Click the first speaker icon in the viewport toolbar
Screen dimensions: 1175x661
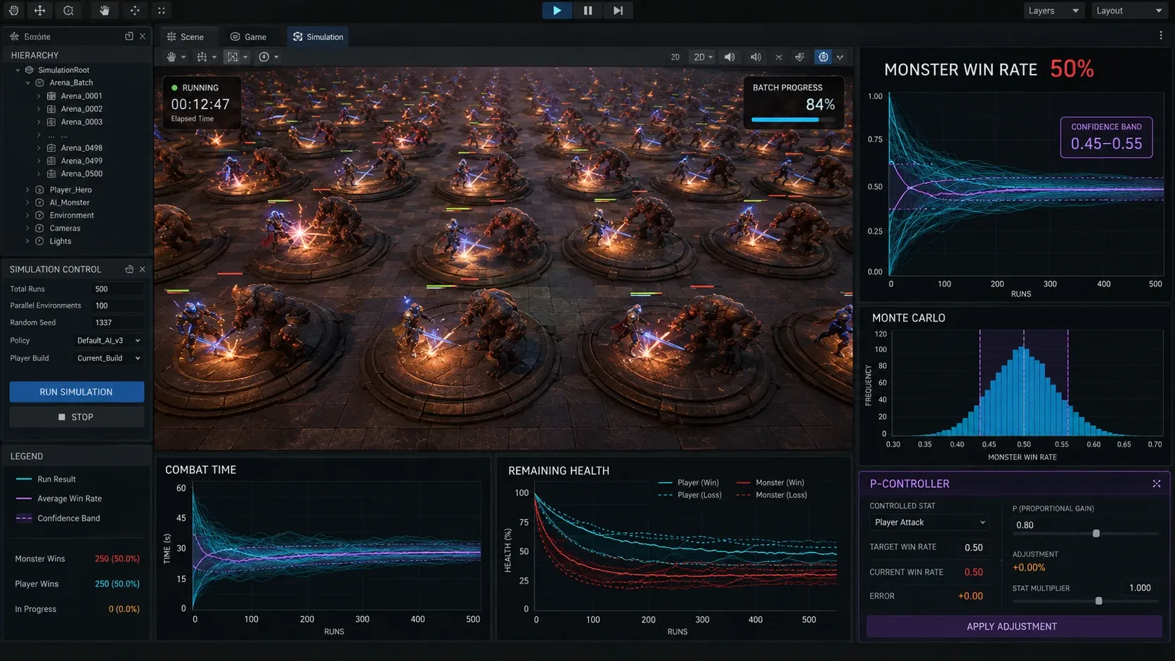click(729, 57)
